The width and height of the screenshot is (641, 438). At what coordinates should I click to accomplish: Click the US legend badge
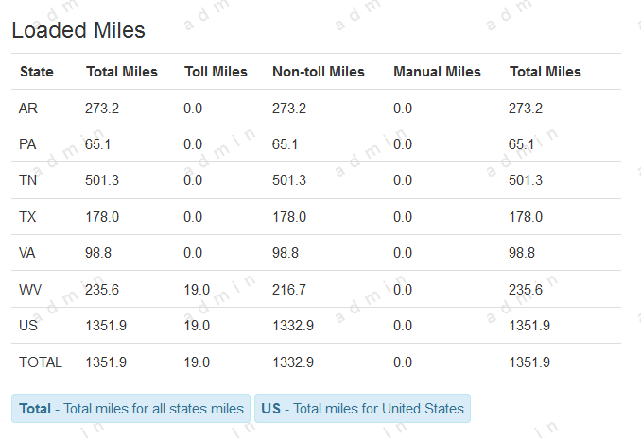362,409
